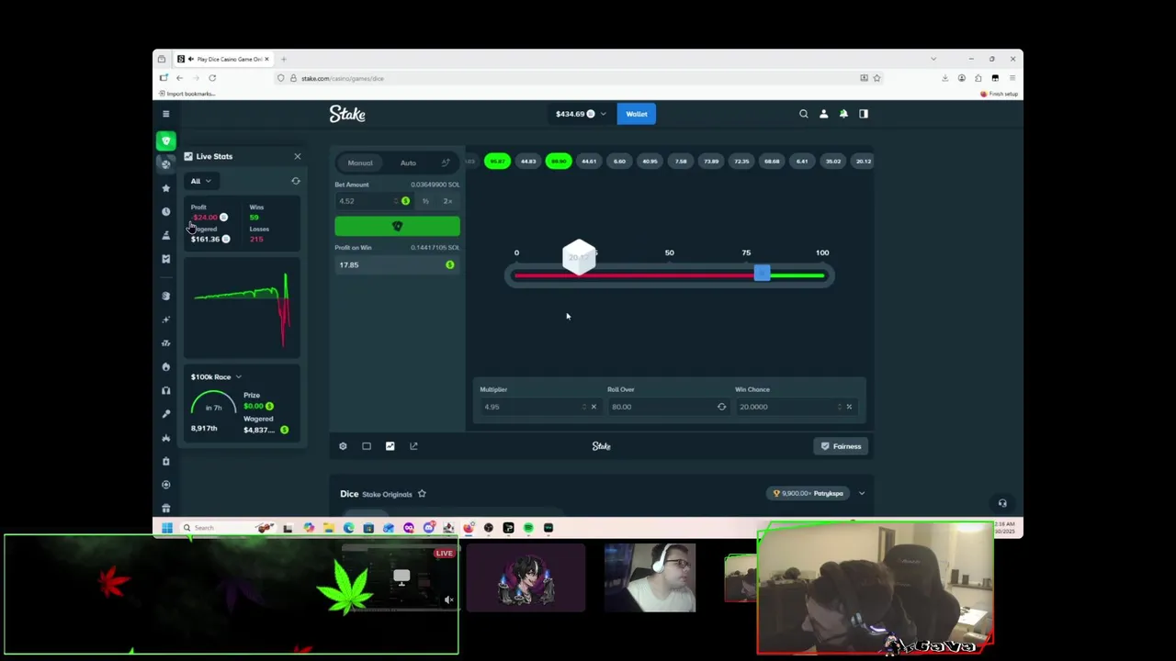The width and height of the screenshot is (1176, 661).
Task: Open the hamburger menu in Stake sidebar
Action: click(165, 114)
